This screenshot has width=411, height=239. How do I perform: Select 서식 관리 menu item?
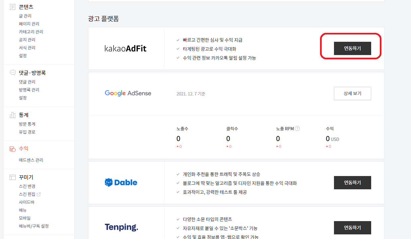tap(27, 48)
